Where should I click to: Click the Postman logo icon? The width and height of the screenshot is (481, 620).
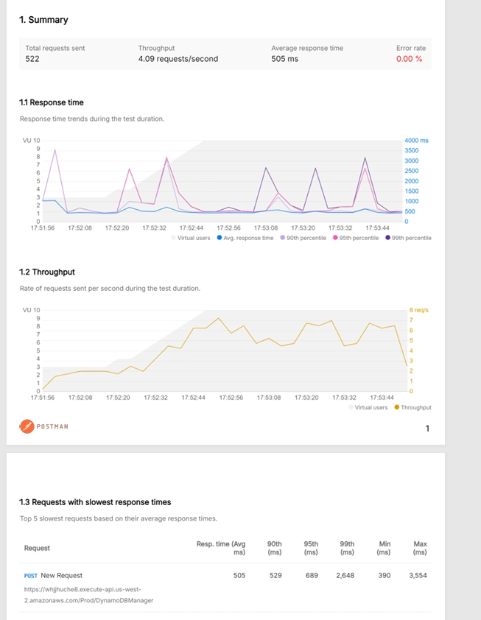pyautogui.click(x=27, y=426)
